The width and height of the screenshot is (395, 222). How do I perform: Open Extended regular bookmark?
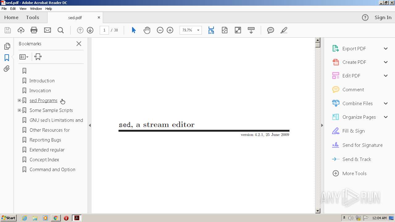47,150
